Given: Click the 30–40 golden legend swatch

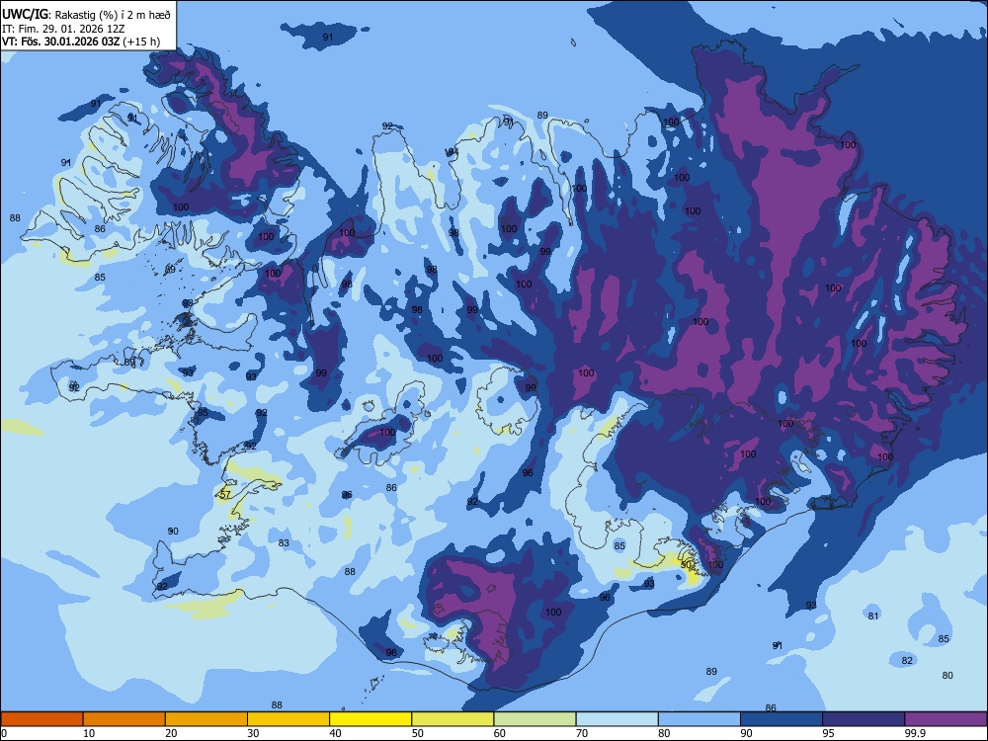Looking at the screenshot, I should click(x=288, y=719).
